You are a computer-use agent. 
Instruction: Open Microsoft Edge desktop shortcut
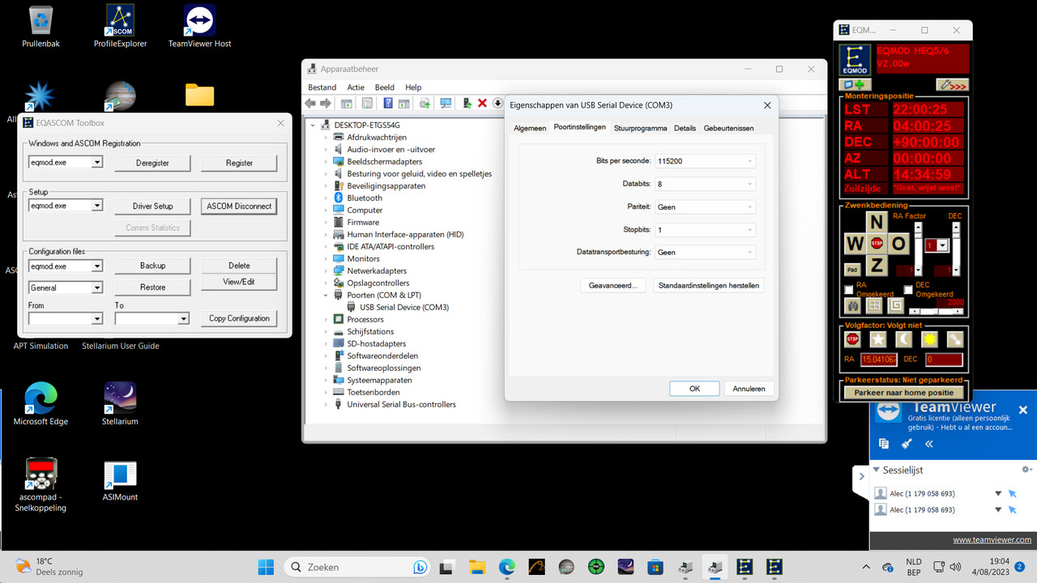[41, 404]
